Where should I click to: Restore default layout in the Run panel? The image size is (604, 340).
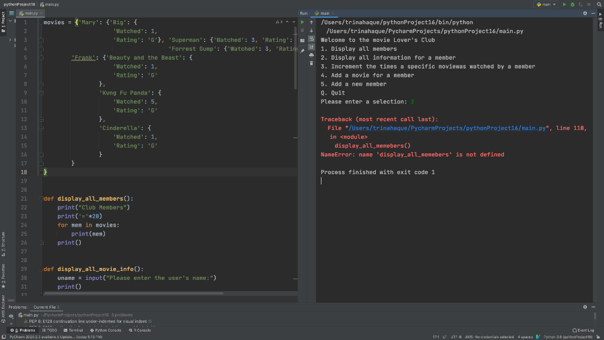coord(303,40)
